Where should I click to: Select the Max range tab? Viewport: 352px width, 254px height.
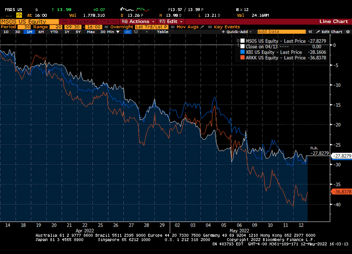point(91,32)
